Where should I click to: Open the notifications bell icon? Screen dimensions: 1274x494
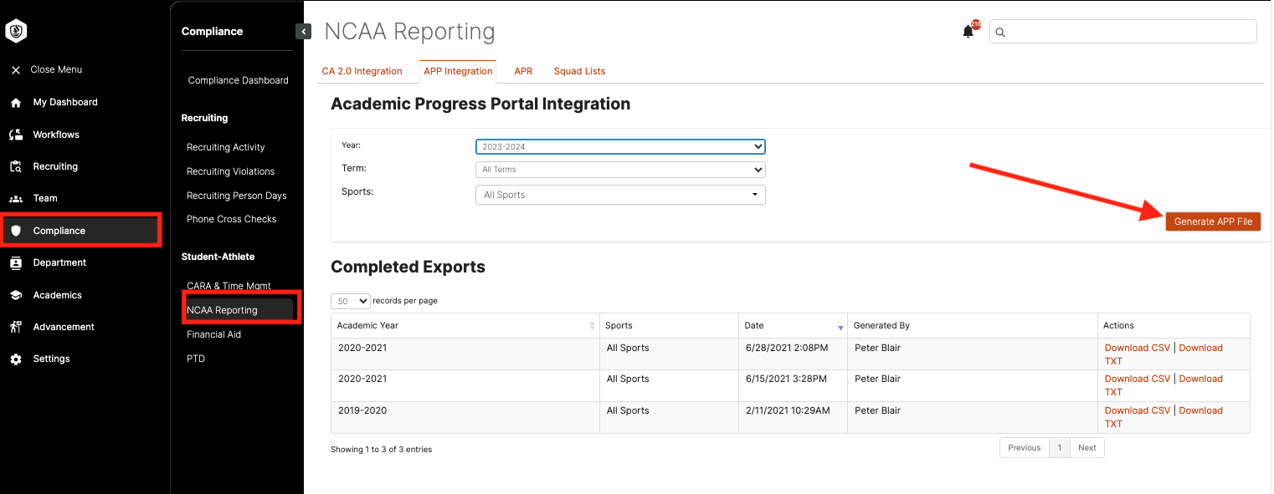click(x=968, y=32)
